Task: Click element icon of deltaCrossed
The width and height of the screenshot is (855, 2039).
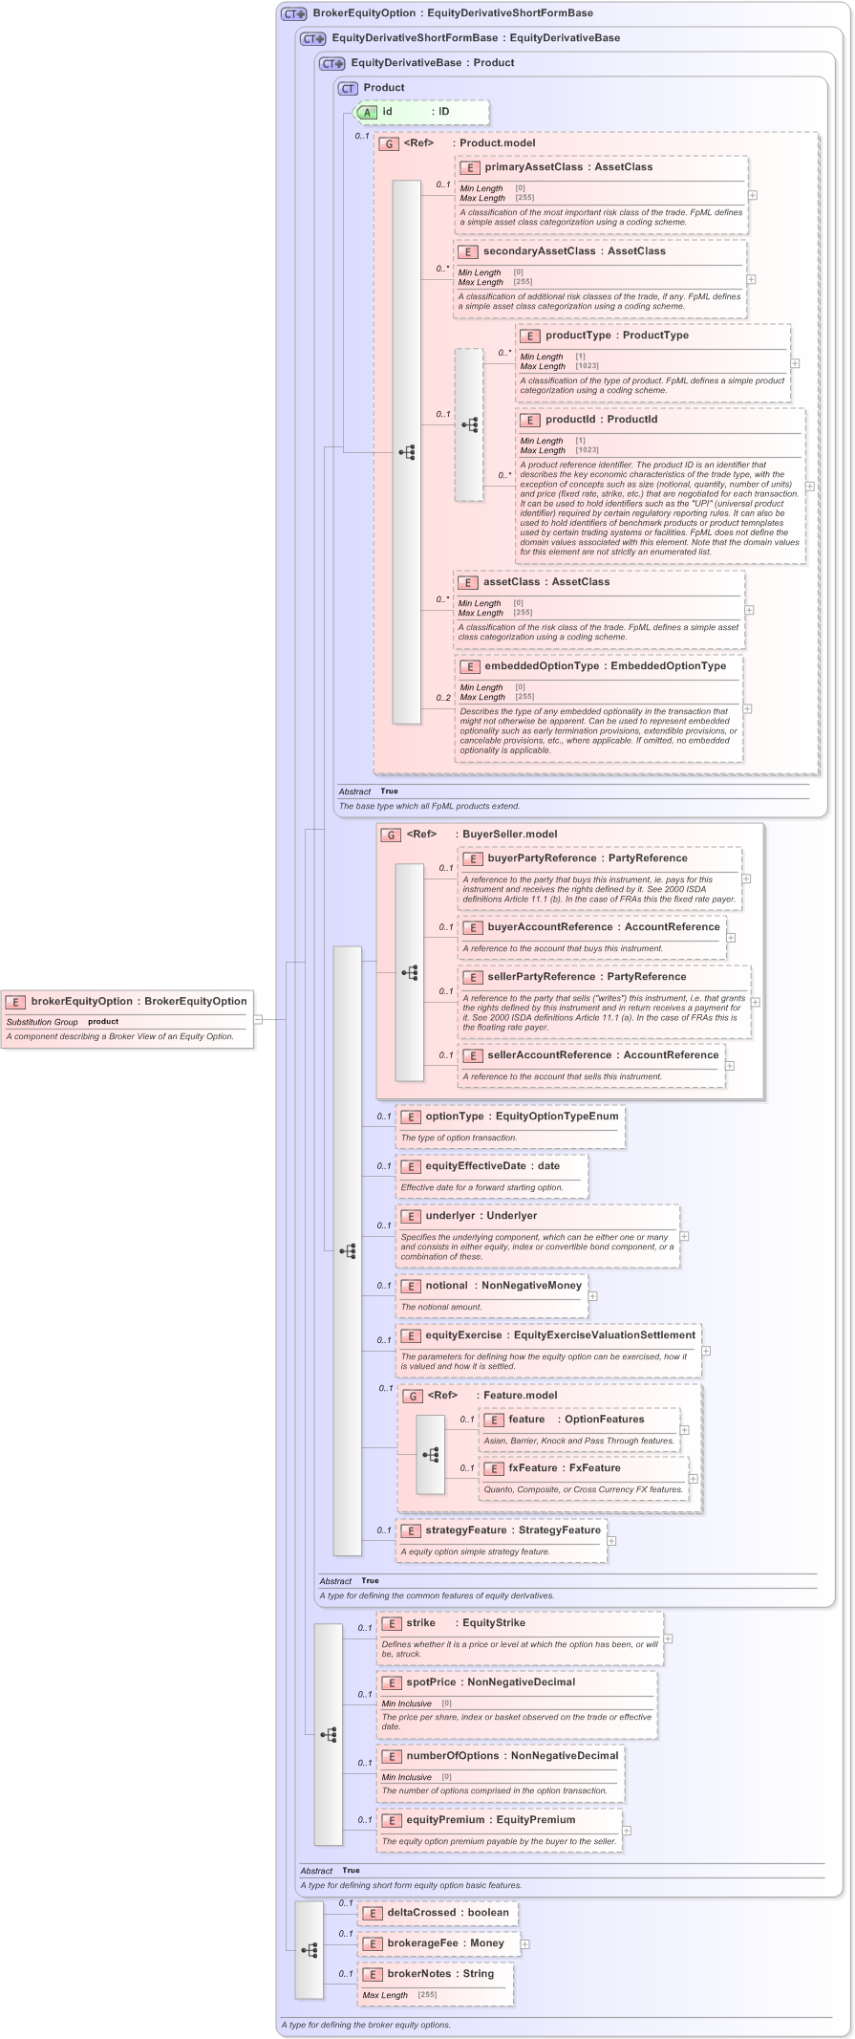Action: pyautogui.click(x=373, y=1913)
